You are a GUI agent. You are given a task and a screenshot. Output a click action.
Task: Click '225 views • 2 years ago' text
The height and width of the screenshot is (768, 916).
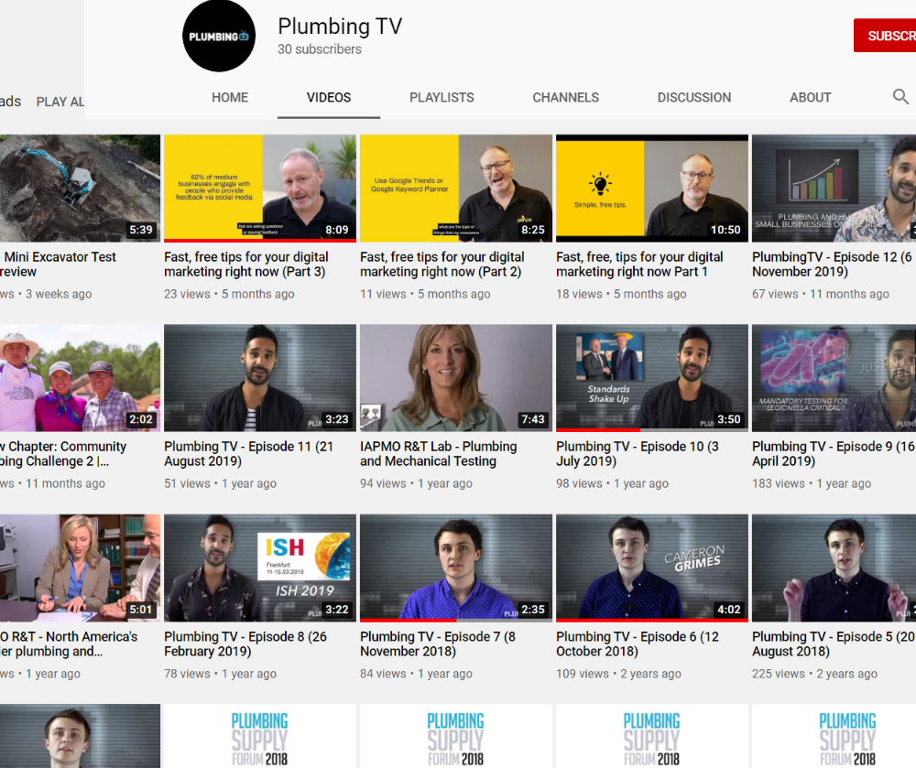(x=814, y=674)
